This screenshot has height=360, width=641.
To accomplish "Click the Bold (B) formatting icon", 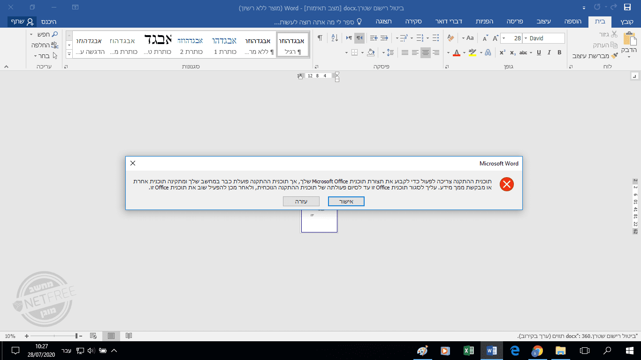I will pos(560,52).
